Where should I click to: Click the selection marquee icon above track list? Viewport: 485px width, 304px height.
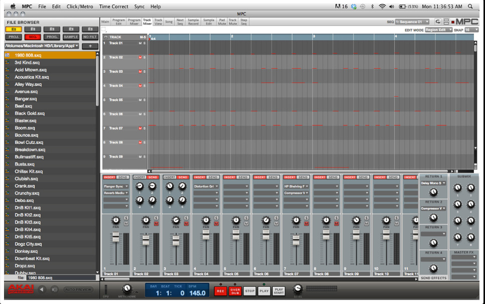pyautogui.click(x=104, y=30)
